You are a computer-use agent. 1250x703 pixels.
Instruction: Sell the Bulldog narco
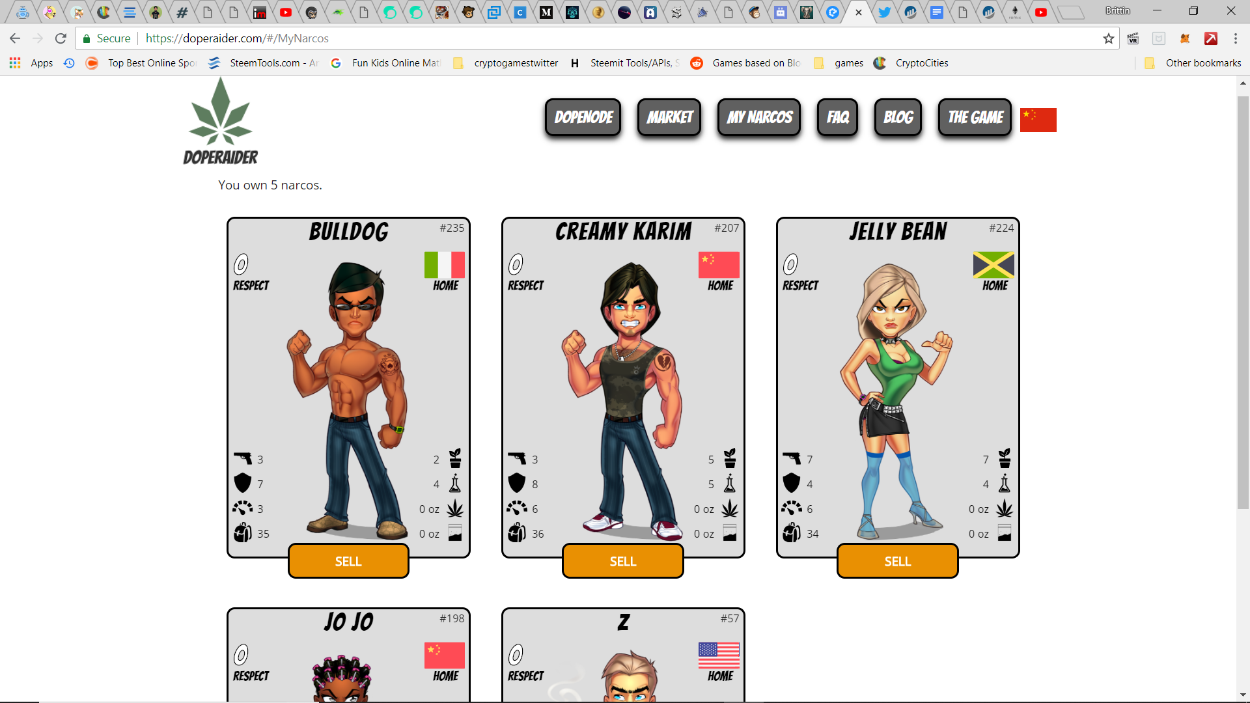[348, 561]
